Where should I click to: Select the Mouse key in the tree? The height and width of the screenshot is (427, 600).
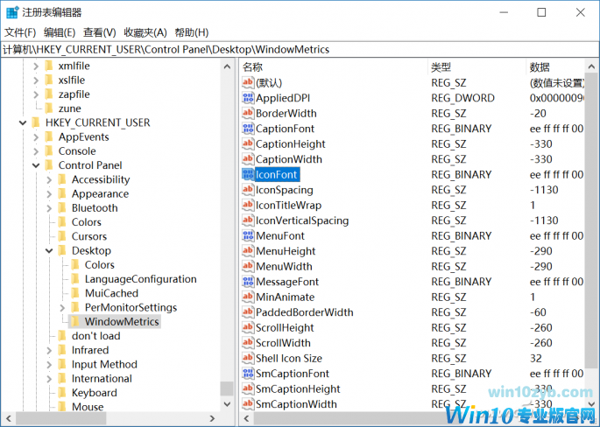tap(88, 407)
